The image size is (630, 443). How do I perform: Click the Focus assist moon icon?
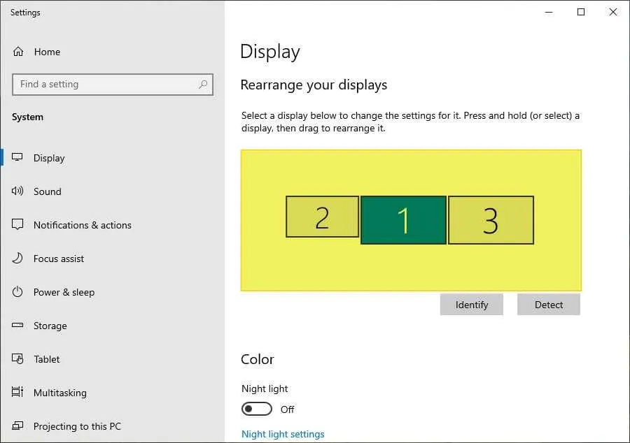(17, 258)
